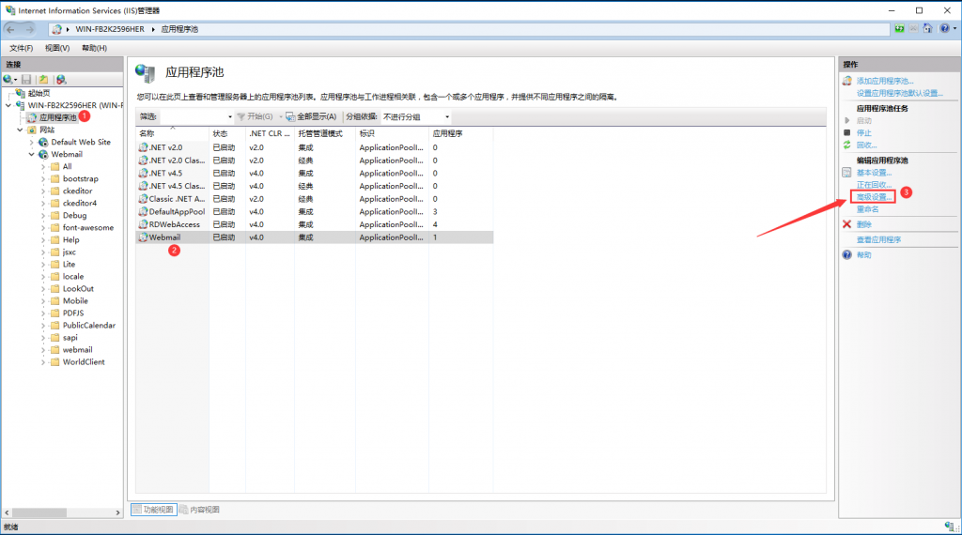Open the 文件(F) menu
Screen dimensions: 962x535
(x=22, y=48)
